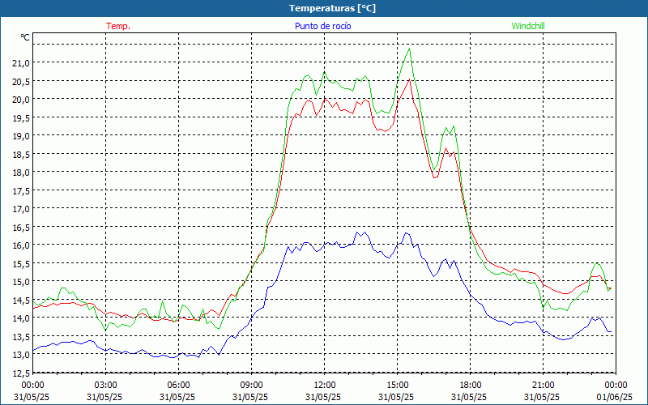Select the green 'Windchill' legend label
This screenshot has height=405, width=648.
tap(528, 26)
